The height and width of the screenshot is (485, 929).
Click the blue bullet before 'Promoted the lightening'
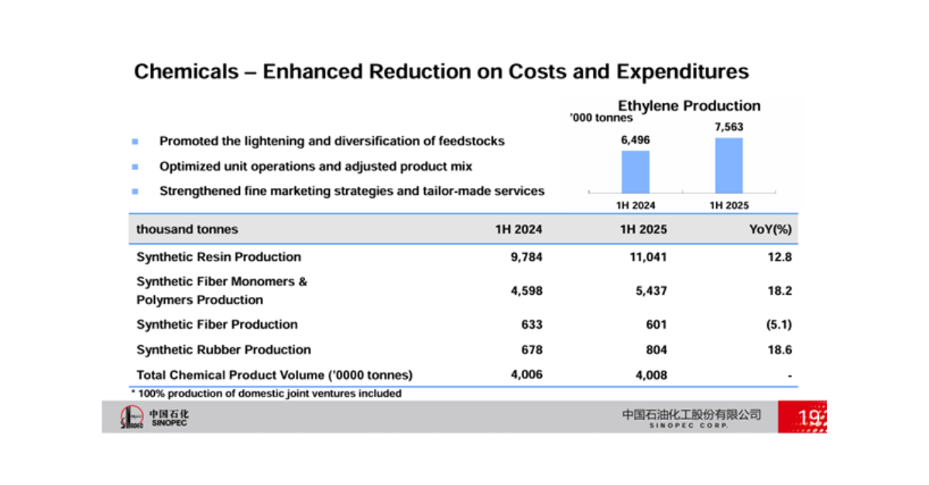[135, 142]
